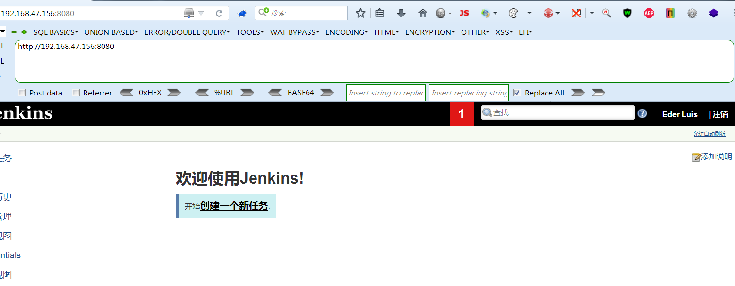Open the Adblock Plus ABP icon
735x286 pixels.
(x=649, y=13)
